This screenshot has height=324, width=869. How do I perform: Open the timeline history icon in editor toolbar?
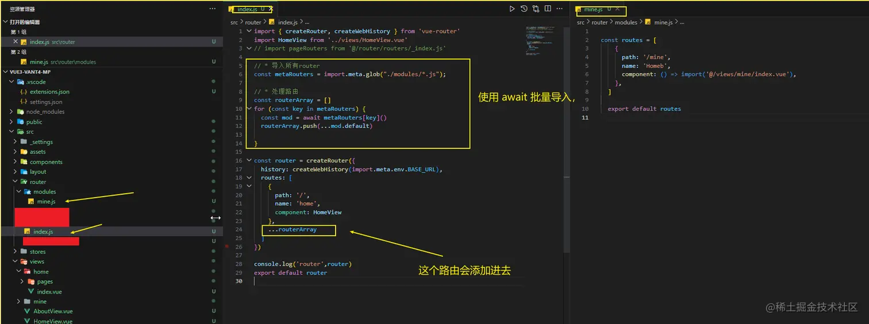click(x=524, y=9)
